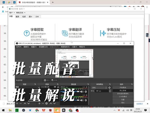Viewport: 150px width, 113px height.
Task: Click the transition duration input field
Action: (102, 91)
